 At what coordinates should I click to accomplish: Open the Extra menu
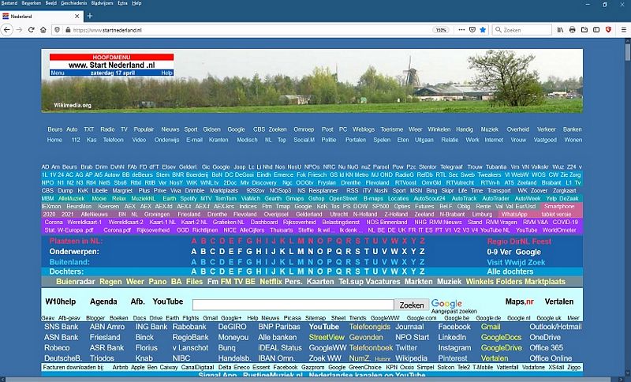(122, 3)
